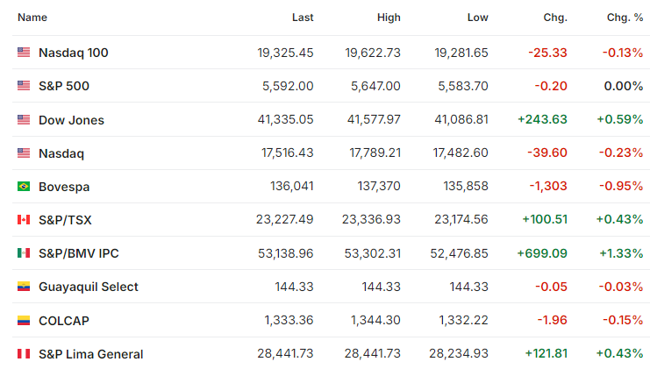
Task: Click the Canada flag icon next to S&P/TSX
Action: pos(24,219)
